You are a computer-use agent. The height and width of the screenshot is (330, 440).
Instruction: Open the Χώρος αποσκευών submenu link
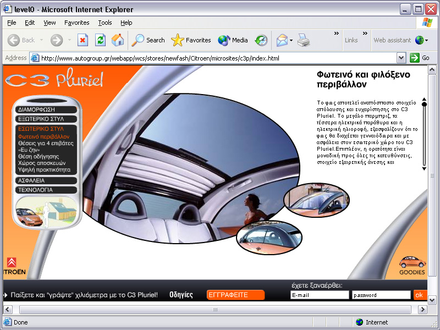(42, 163)
